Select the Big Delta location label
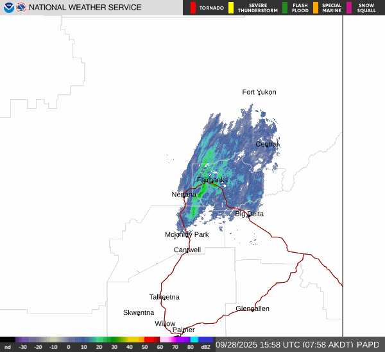The image size is (385, 352). coord(249,214)
